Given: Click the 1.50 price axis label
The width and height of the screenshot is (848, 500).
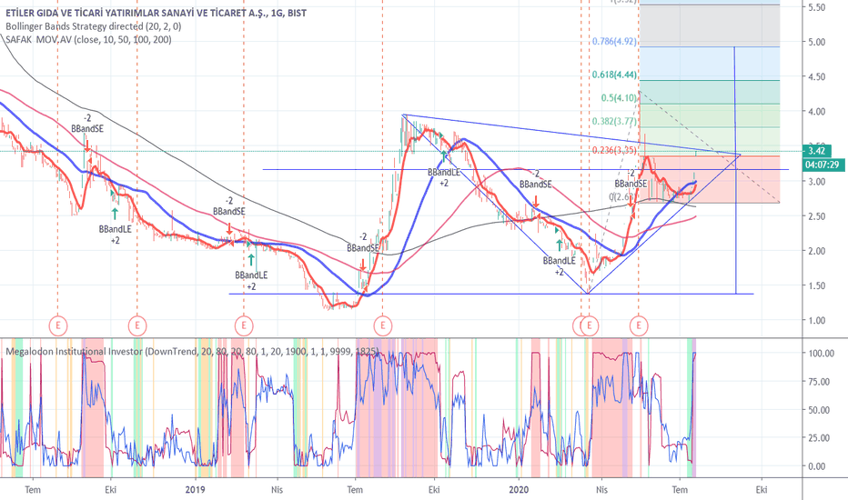Looking at the screenshot, I should coord(817,285).
